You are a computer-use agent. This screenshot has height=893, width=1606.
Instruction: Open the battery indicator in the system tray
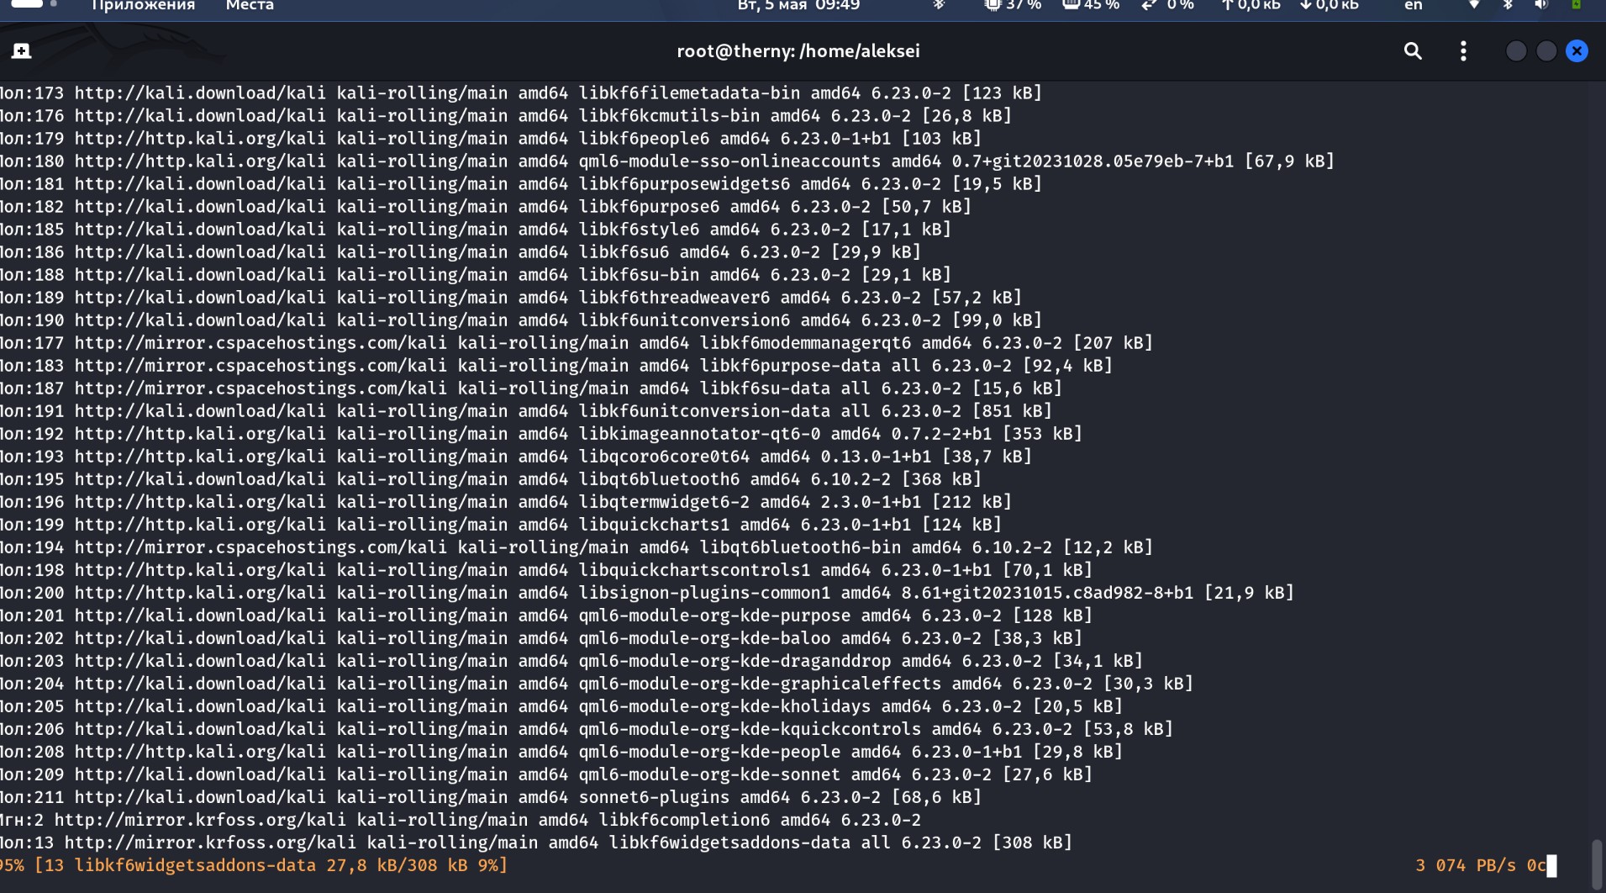[x=1577, y=6]
